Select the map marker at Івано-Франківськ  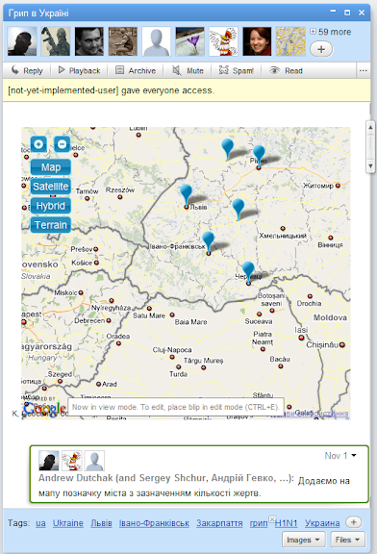pyautogui.click(x=208, y=241)
